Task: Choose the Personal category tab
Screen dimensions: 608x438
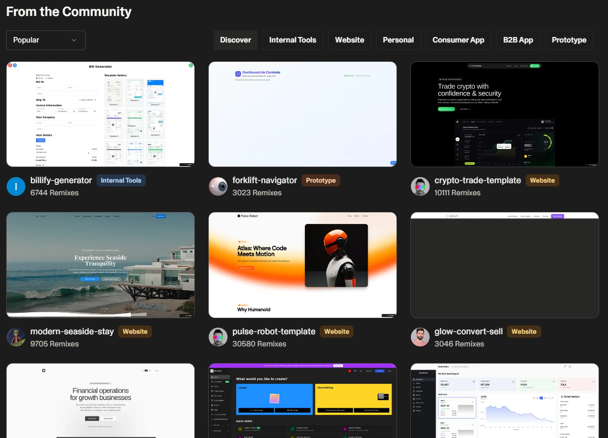Action: (x=398, y=40)
